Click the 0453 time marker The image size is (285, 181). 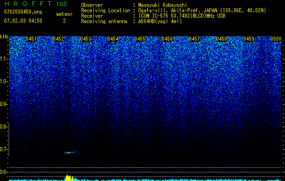coord(86,39)
